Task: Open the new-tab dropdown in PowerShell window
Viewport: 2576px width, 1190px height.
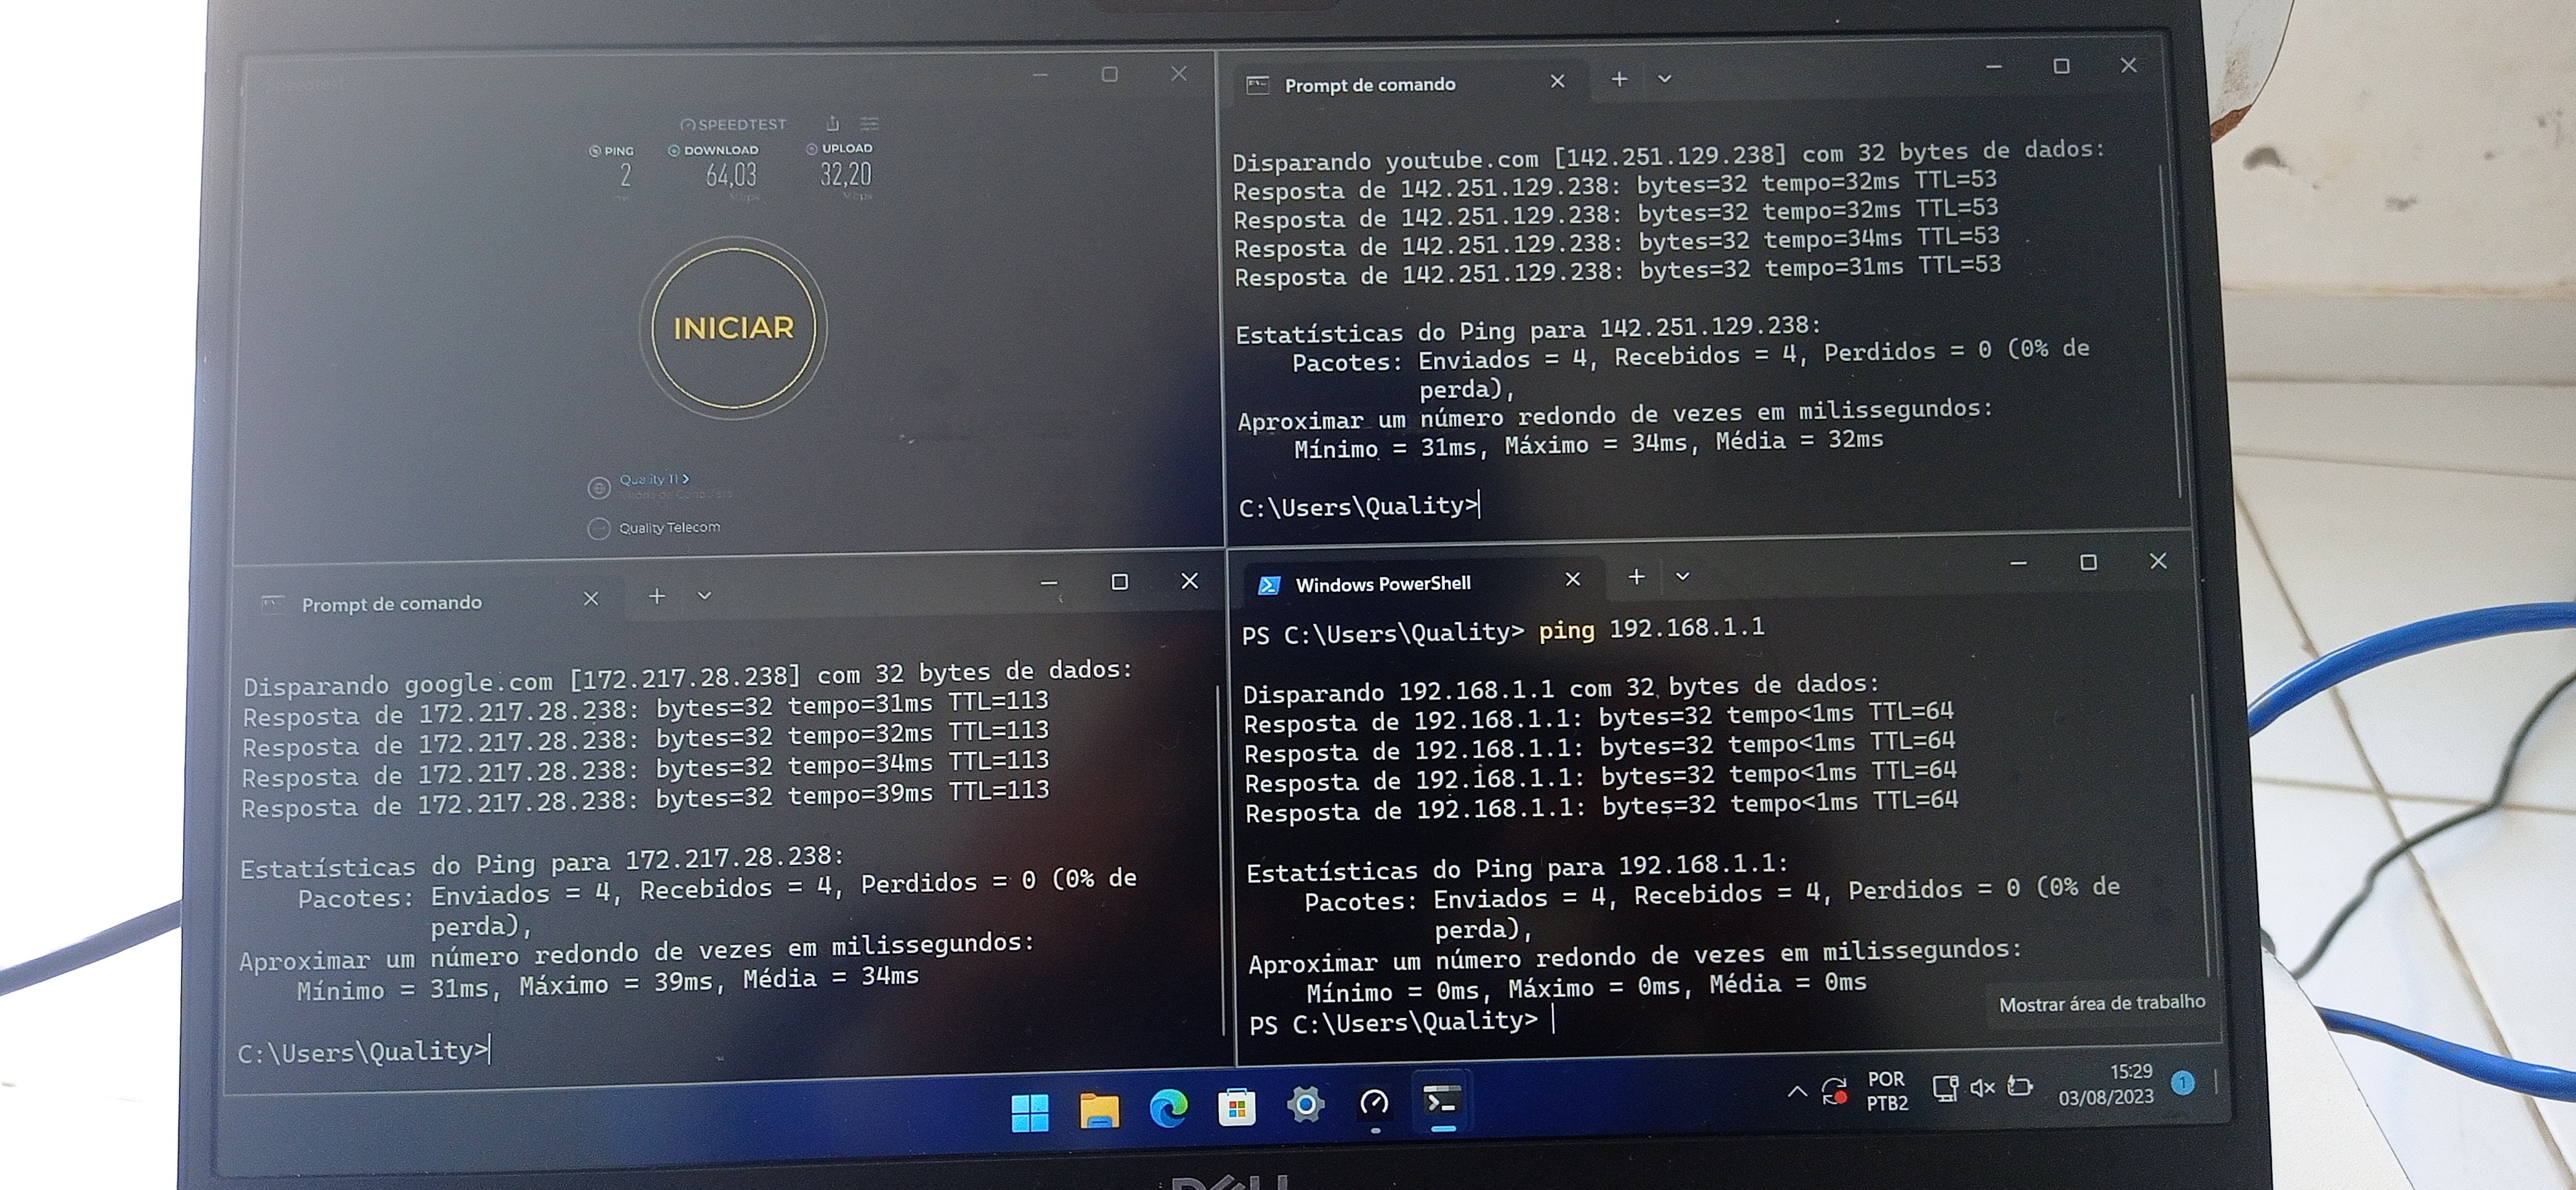Action: [x=1682, y=576]
